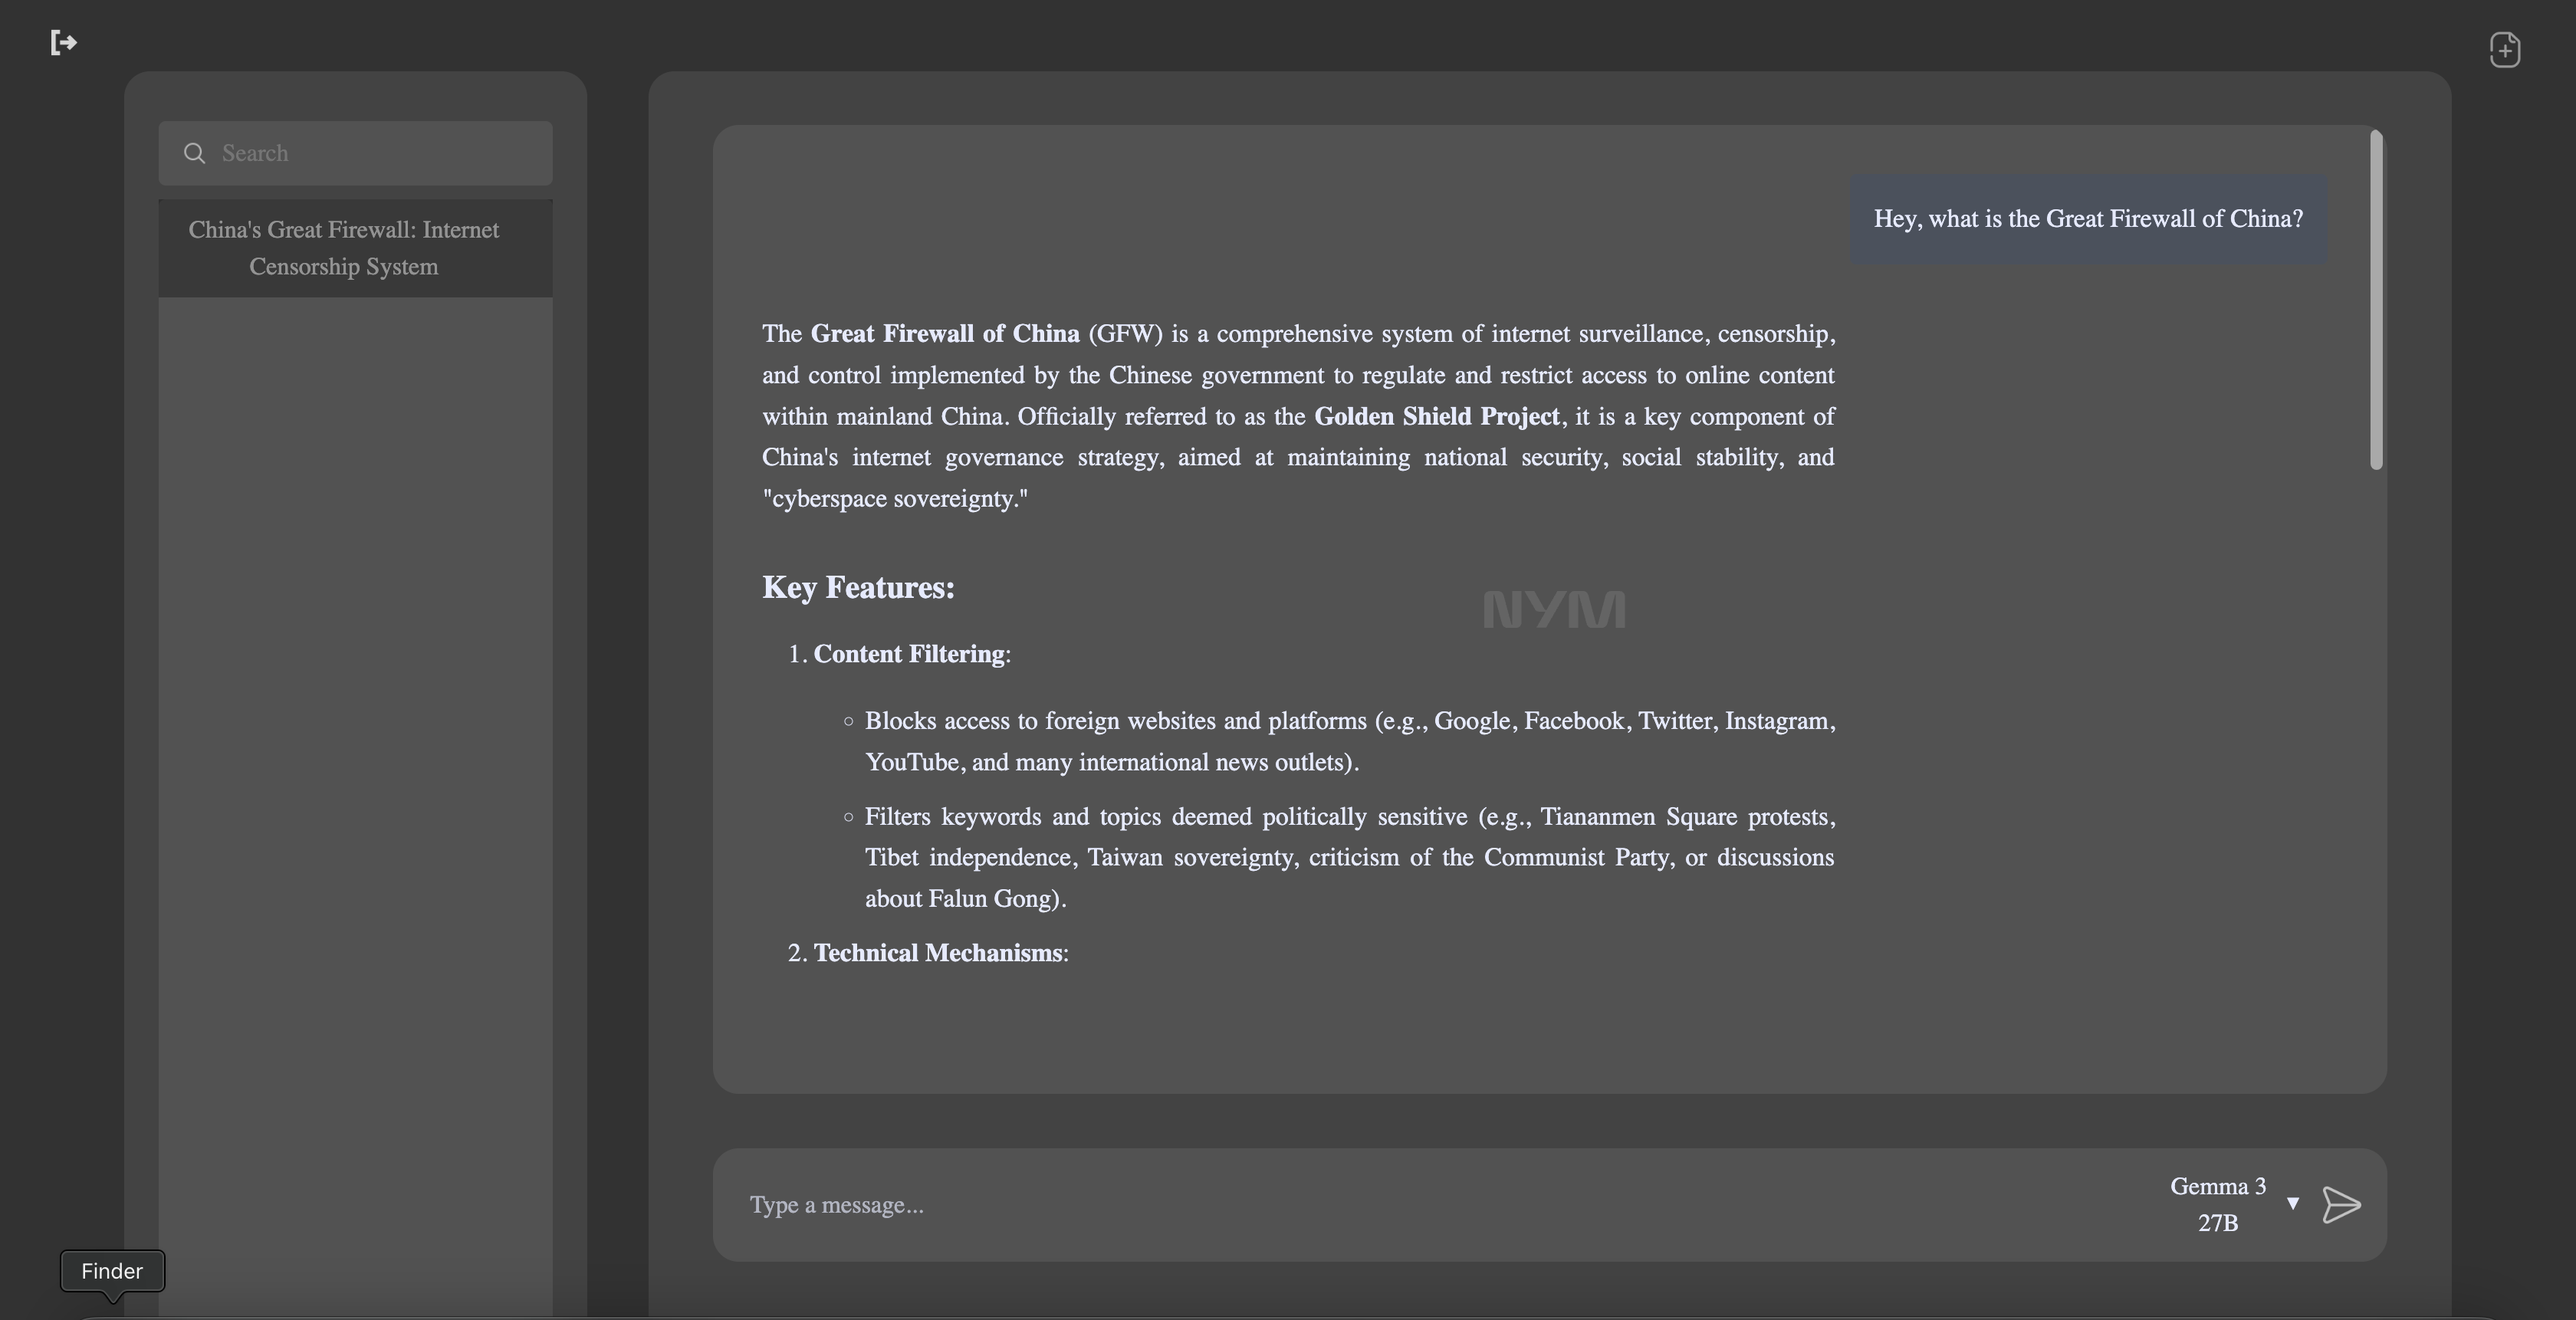Expand the model selector arrow
This screenshot has height=1320, width=2576.
2293,1203
